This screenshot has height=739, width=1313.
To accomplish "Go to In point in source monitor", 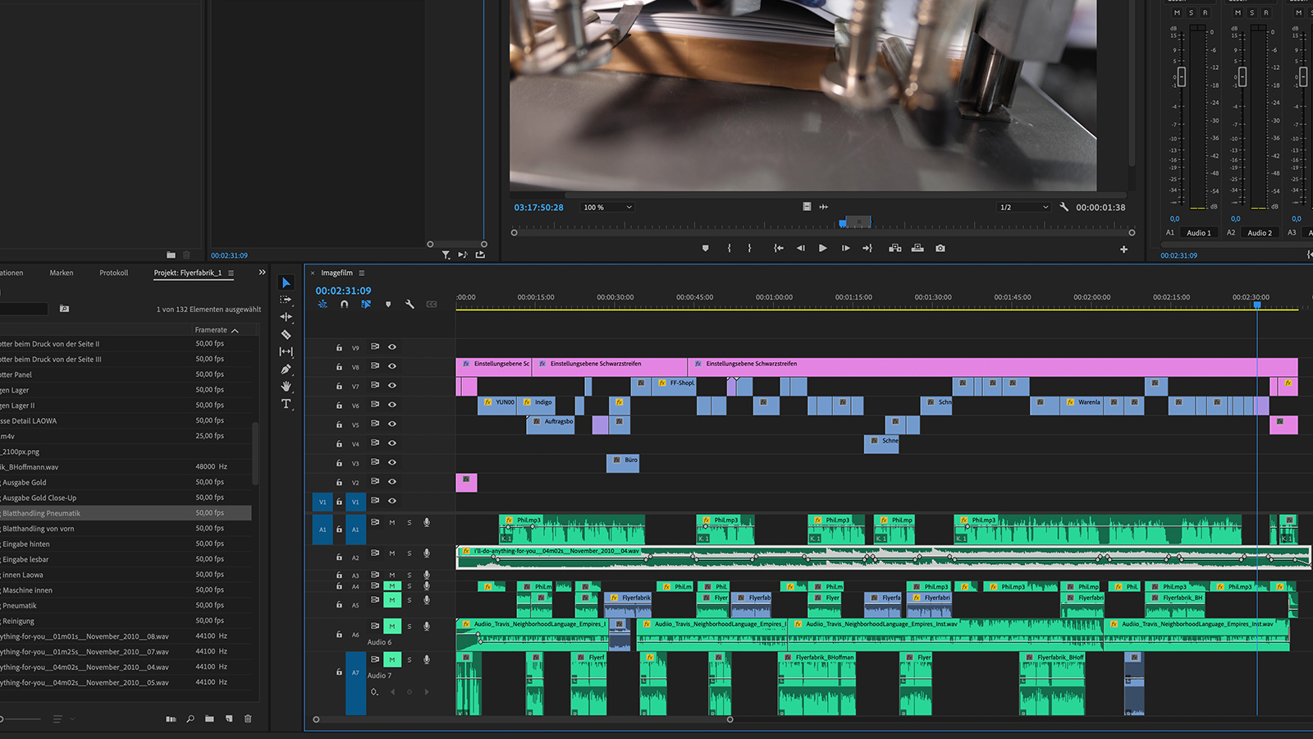I will coord(778,248).
